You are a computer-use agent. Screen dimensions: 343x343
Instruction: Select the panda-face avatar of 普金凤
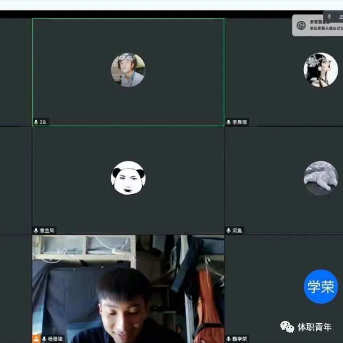coord(128,178)
